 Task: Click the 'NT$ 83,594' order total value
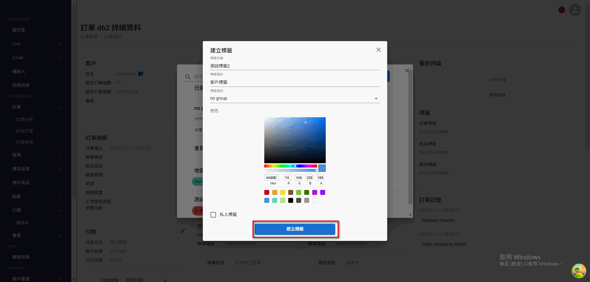(x=127, y=92)
